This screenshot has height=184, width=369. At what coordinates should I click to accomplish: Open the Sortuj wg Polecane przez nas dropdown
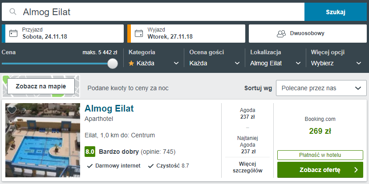[x=321, y=88]
